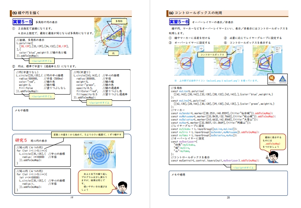Click the 実習5－6 badge
The height and width of the screenshot is (208, 301).
tap(179, 22)
